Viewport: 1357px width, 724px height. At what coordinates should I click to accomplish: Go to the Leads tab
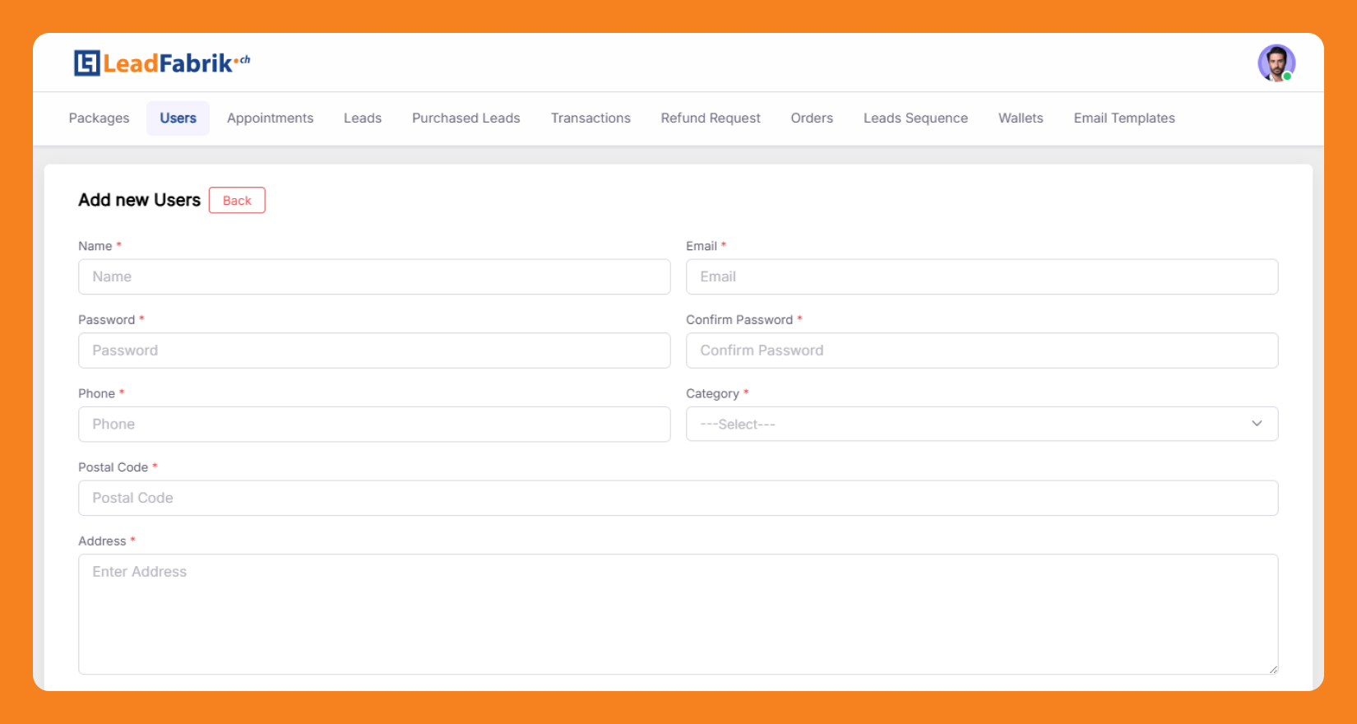[x=362, y=118]
